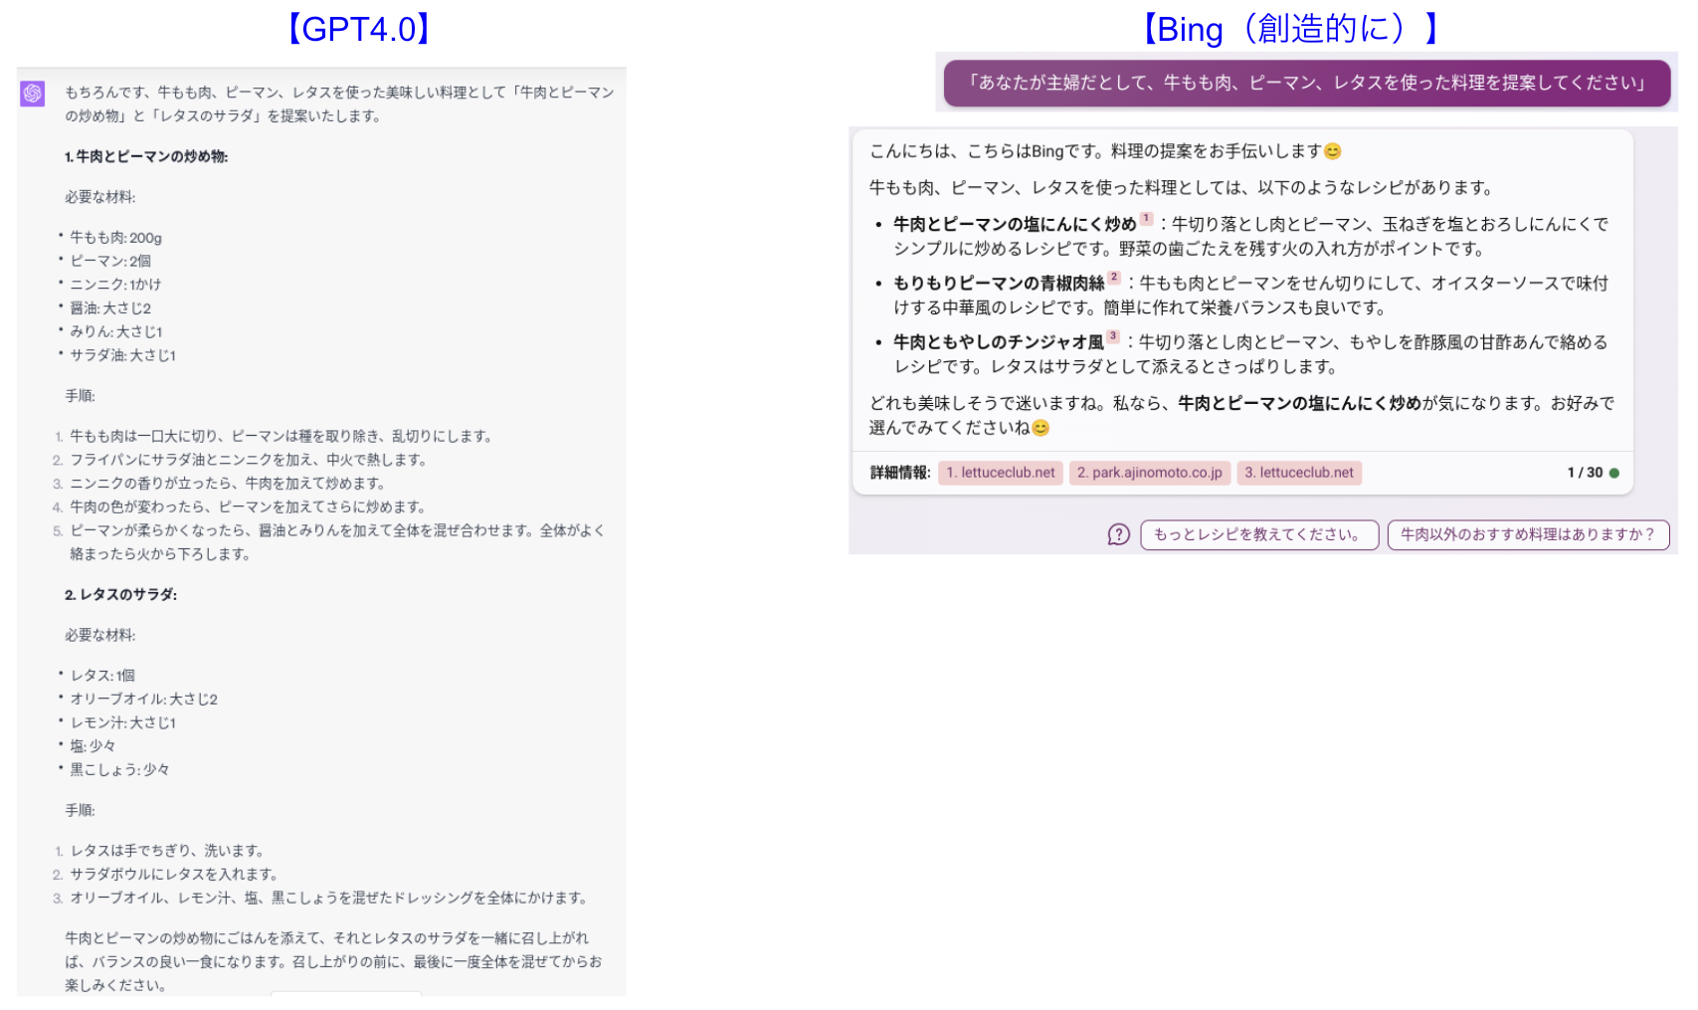This screenshot has width=1698, height=1010.
Task: Click bold bullet title もりもりピーマンの青椒肉絲
Action: [999, 284]
